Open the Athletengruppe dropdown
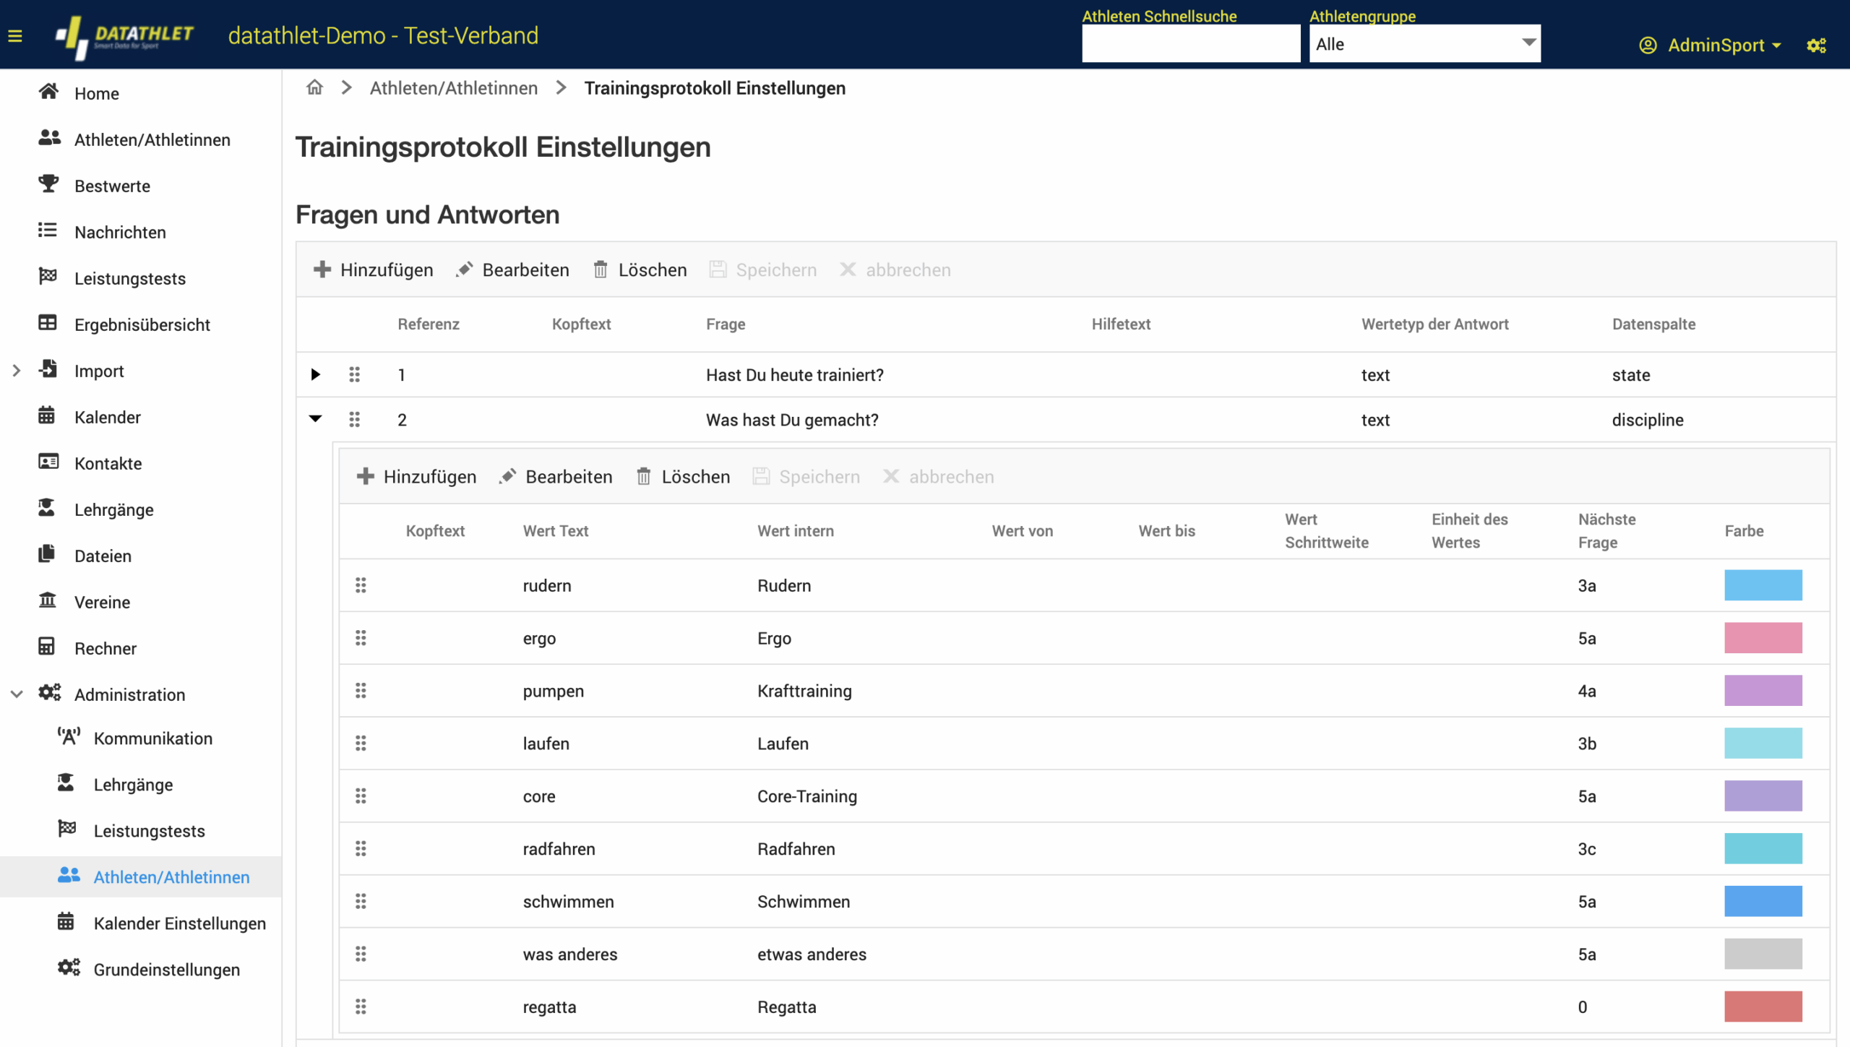Image resolution: width=1850 pixels, height=1047 pixels. (x=1424, y=44)
